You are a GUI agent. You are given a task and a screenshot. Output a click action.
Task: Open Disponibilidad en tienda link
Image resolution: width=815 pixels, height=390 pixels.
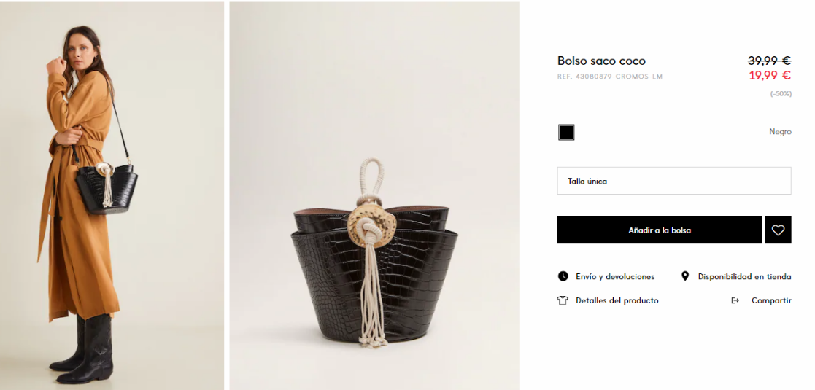pyautogui.click(x=744, y=277)
